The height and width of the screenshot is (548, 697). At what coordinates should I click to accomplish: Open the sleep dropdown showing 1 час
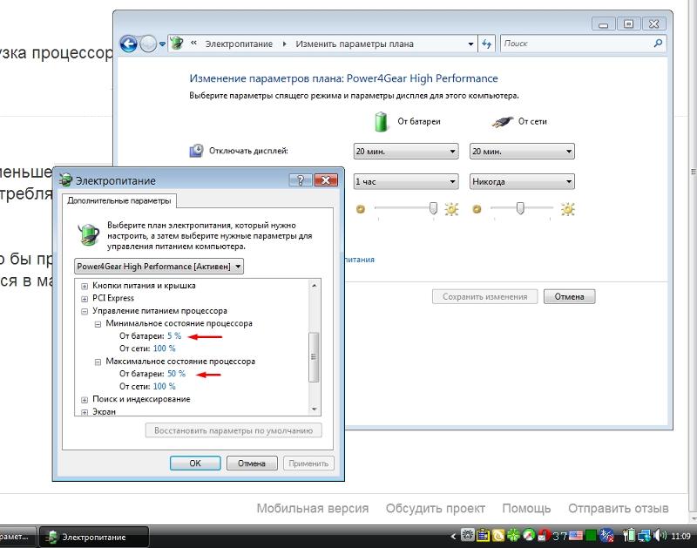pyautogui.click(x=405, y=182)
